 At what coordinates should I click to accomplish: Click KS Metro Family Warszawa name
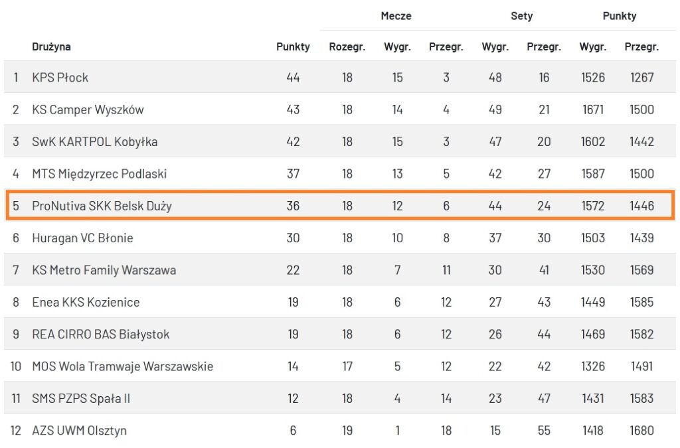click(104, 270)
